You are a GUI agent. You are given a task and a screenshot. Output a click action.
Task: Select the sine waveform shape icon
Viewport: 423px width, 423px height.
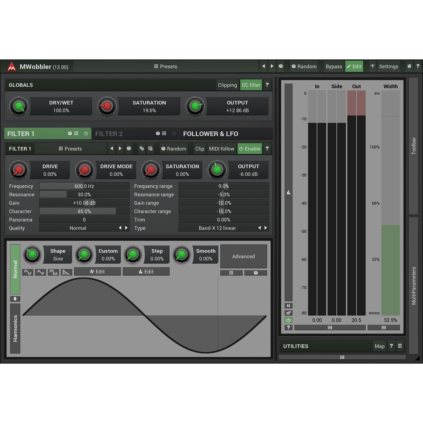click(28, 272)
